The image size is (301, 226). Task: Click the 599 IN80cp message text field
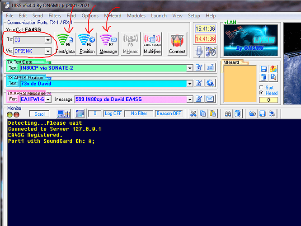pyautogui.click(x=131, y=99)
